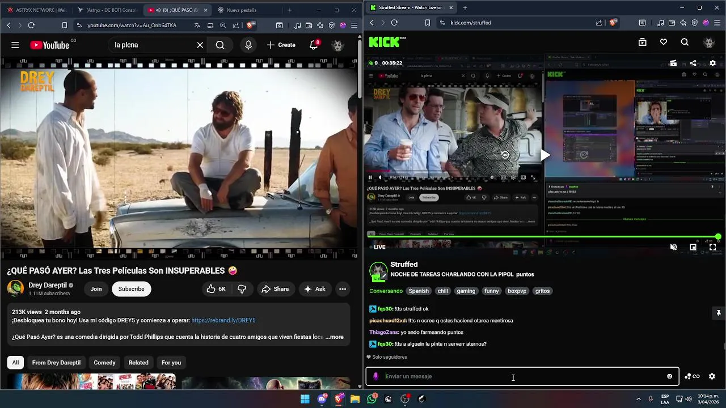726x408 pixels.
Task: Open more actions menu for the video
Action: point(343,289)
